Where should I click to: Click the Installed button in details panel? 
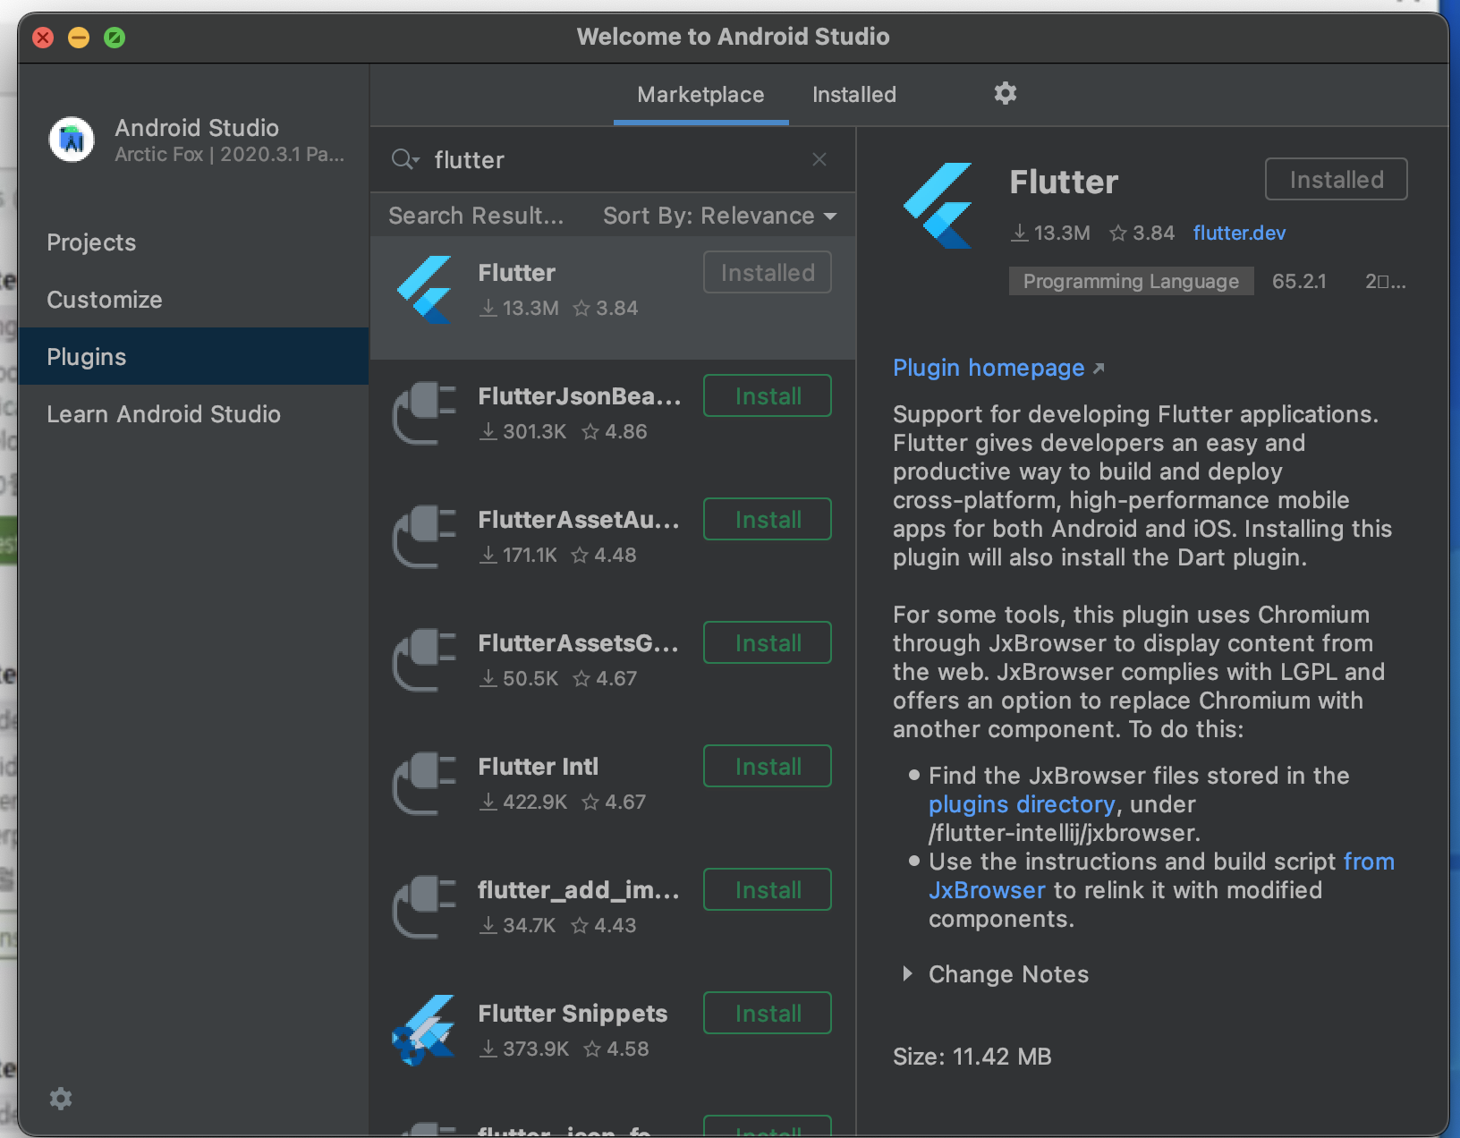1337,179
